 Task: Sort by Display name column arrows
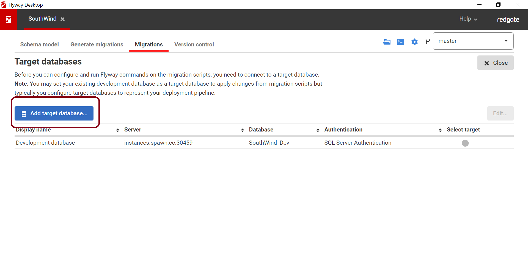coord(118,130)
